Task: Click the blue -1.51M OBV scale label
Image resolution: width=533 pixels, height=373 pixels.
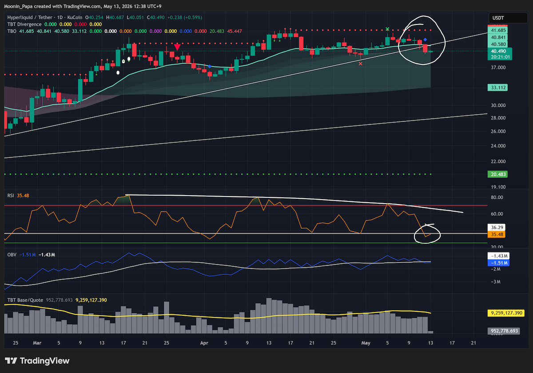Action: pos(498,263)
